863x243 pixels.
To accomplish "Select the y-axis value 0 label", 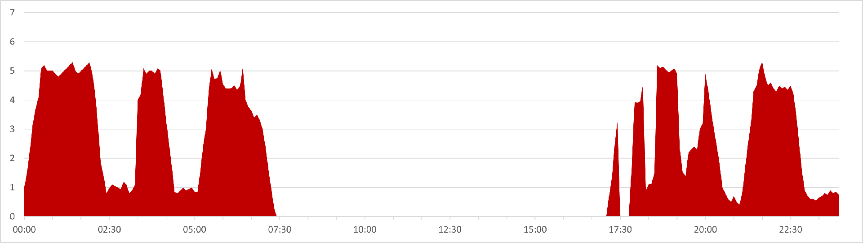I will (x=13, y=216).
